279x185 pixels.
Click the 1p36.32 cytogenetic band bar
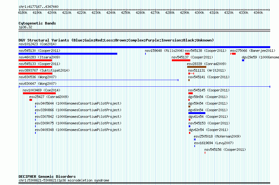[x=144, y=30]
